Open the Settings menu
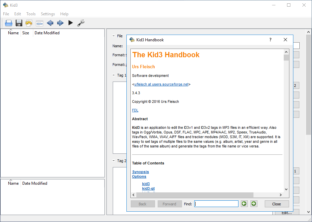This screenshot has height=222, width=312. pyautogui.click(x=48, y=14)
